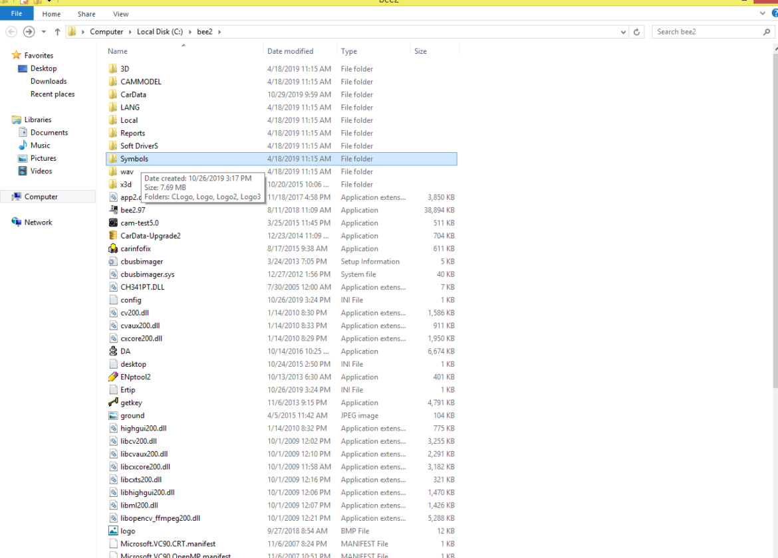Viewport: 778px width, 558px height.
Task: Click the DA application icon
Action: pos(114,351)
